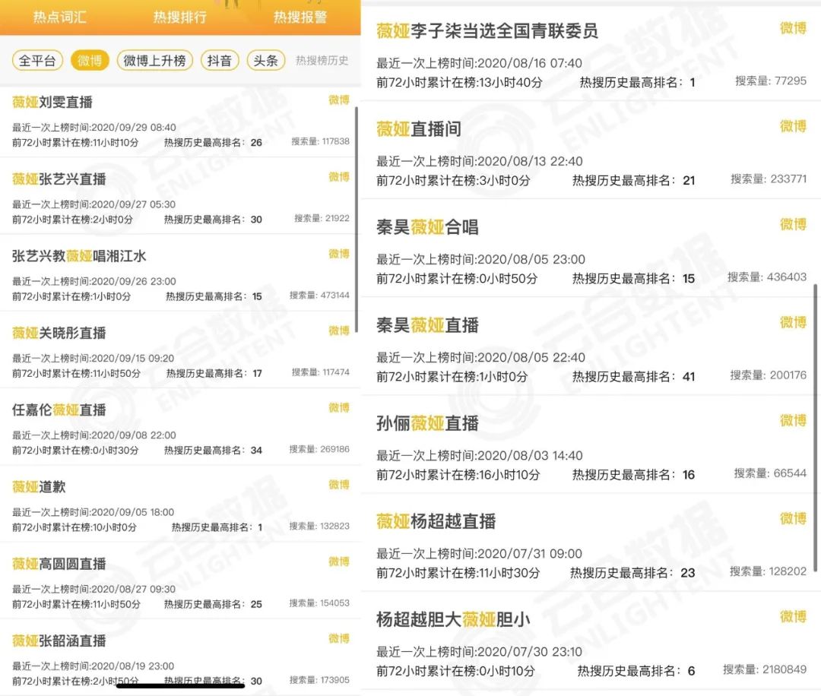
Task: Click 前72小时累计在榜:16小时10分
Action: [458, 475]
